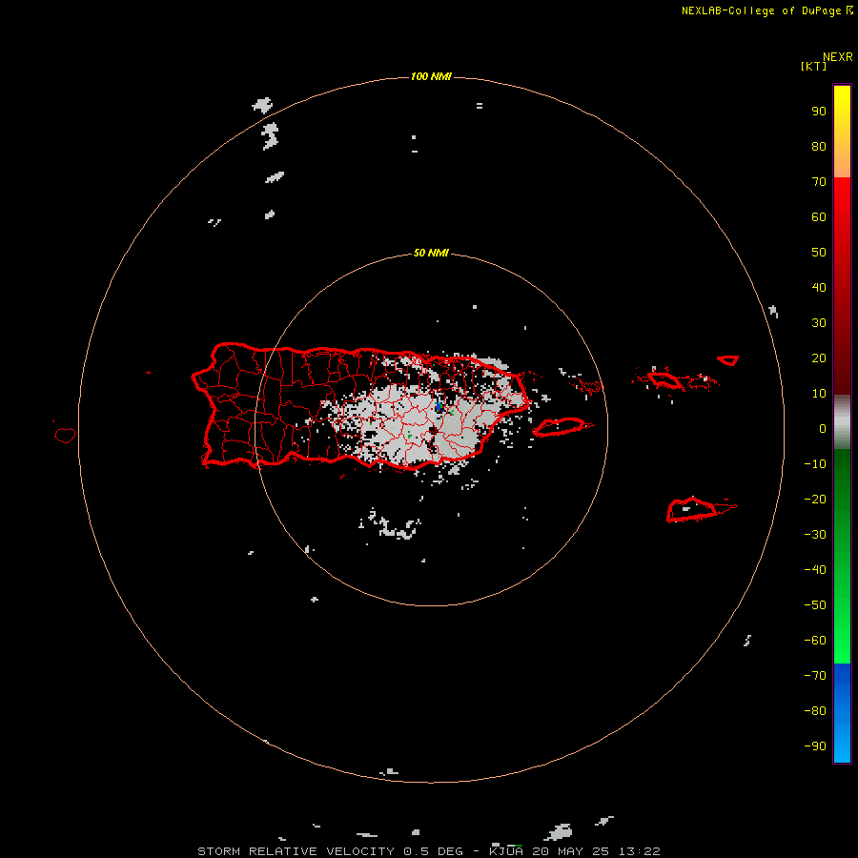Image resolution: width=858 pixels, height=858 pixels.
Task: Select the -80 value on the velocity scale
Action: coord(815,711)
